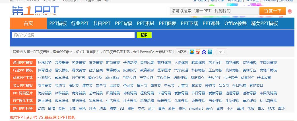
Task: Open the PPT背景图片 category
Action: click(x=23, y=93)
